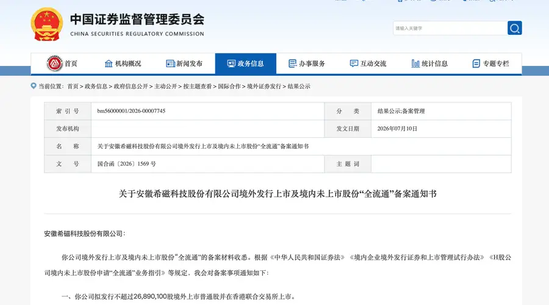Image resolution: width=549 pixels, height=305 pixels.
Task: Click the paragraph mentioning 26,890,100股
Action: point(179,296)
